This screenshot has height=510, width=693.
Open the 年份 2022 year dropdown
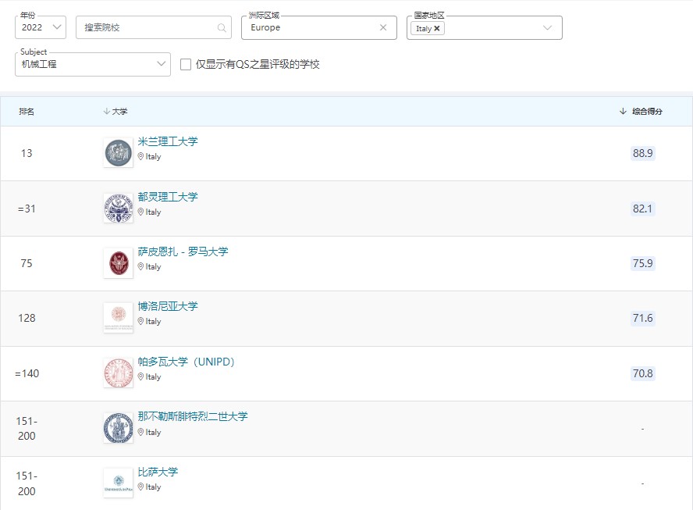click(41, 27)
